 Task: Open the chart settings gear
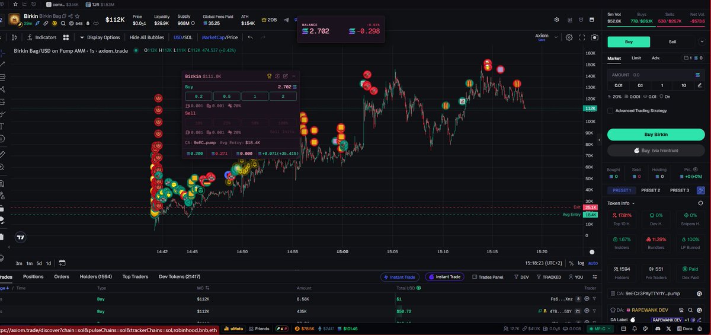tap(569, 37)
